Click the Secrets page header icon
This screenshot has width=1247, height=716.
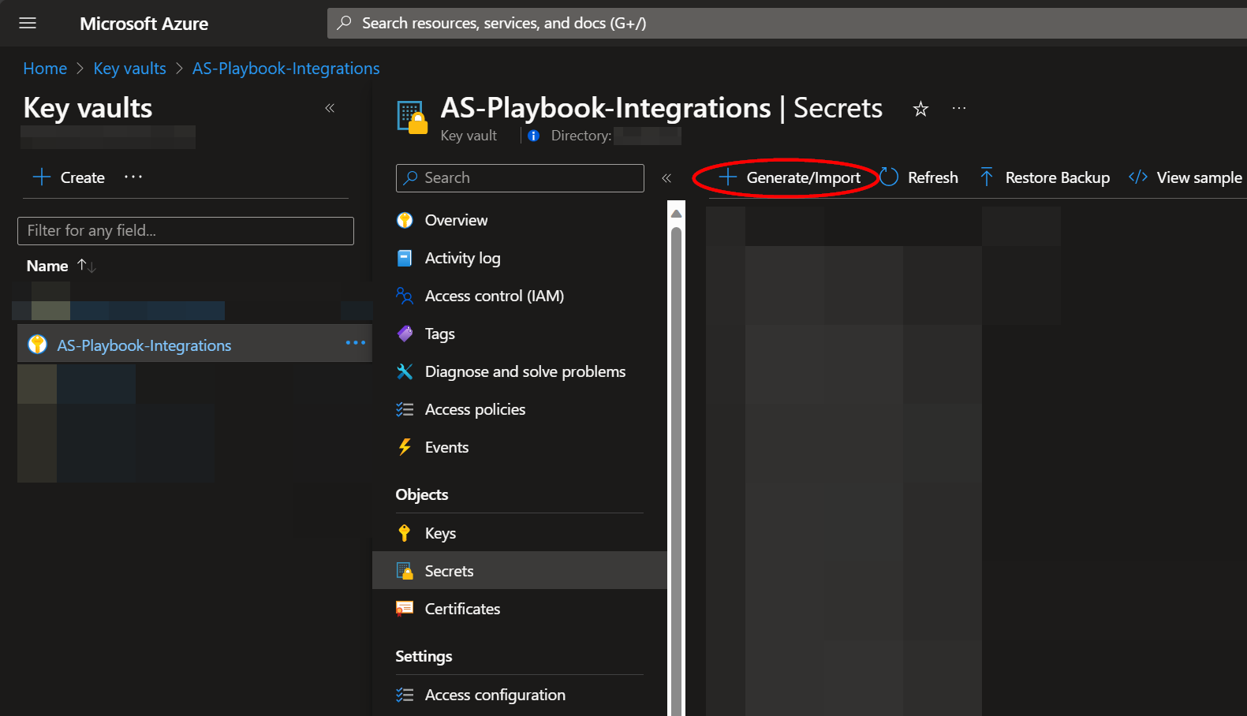click(x=412, y=117)
